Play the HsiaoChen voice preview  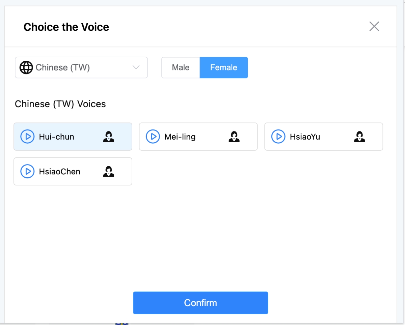tap(27, 171)
